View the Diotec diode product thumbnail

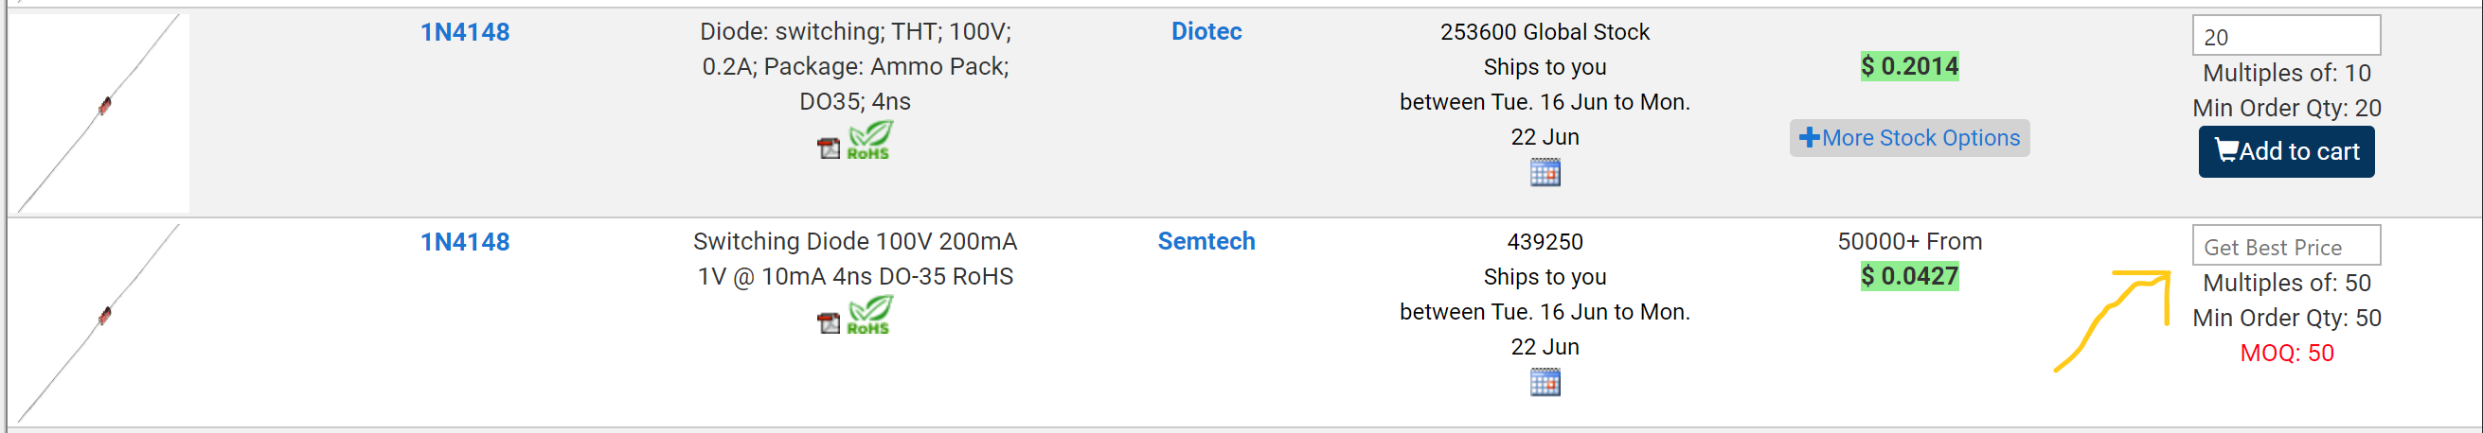pyautogui.click(x=101, y=111)
